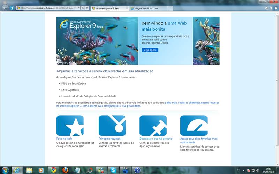Screen dimensions: 279x174
Task: Open the notepad app in taskbar
Action: (x=77, y=170)
